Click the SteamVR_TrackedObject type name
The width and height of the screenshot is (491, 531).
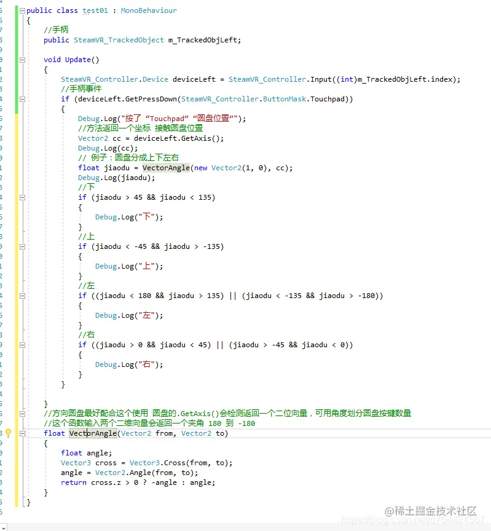click(x=119, y=40)
